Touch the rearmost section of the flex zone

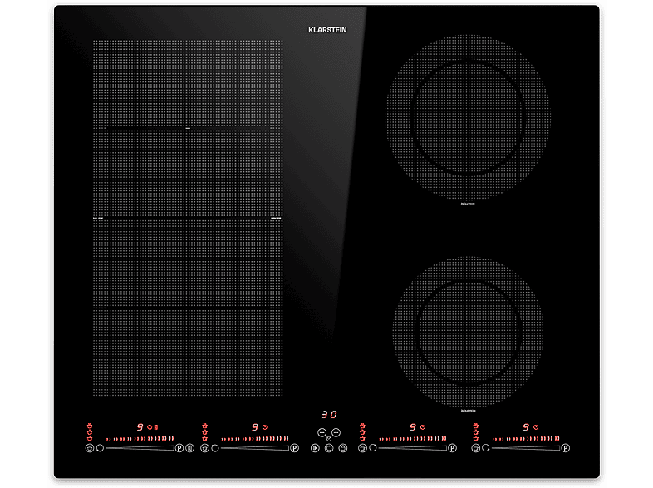point(188,84)
